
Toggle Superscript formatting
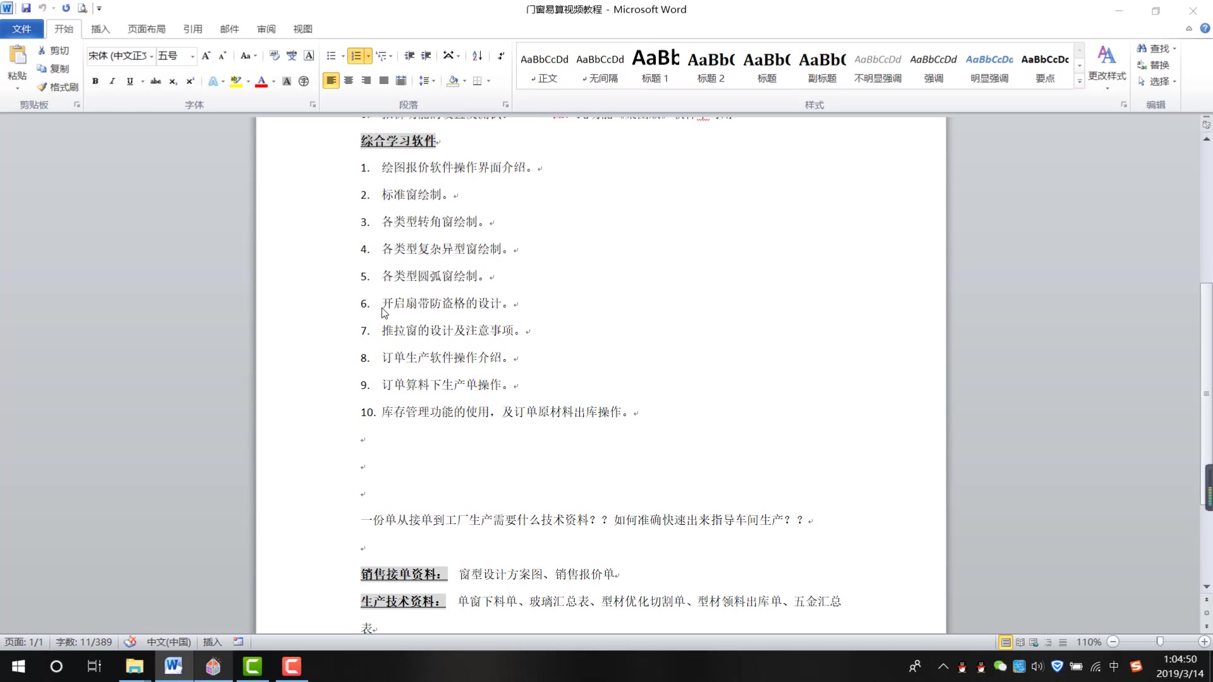point(190,81)
